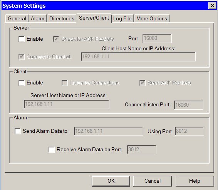
Task: Toggle Connect to Client at checkbox
Action: point(22,57)
